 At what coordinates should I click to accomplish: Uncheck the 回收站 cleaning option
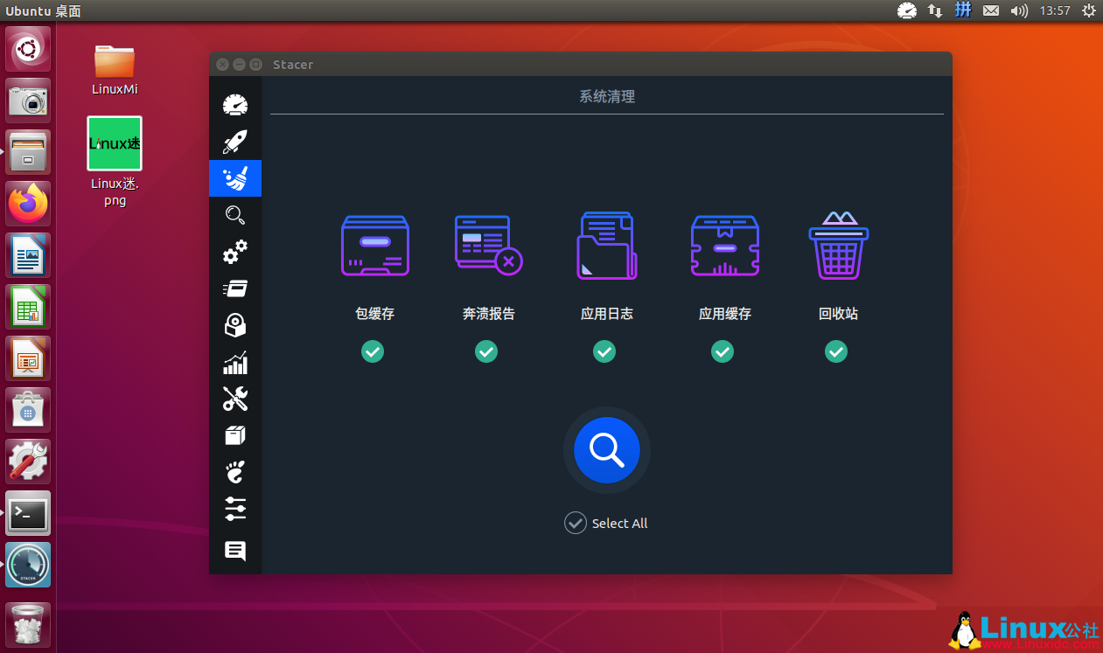(836, 351)
